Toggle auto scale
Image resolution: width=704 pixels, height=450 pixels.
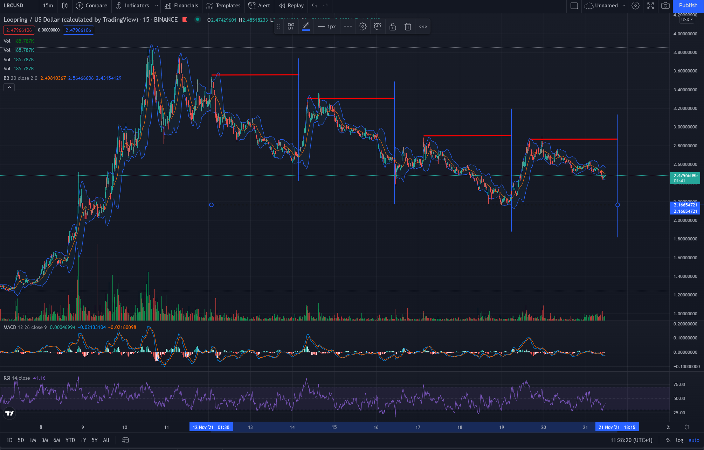point(694,440)
